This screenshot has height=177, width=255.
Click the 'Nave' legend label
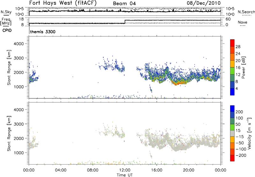coord(243,22)
